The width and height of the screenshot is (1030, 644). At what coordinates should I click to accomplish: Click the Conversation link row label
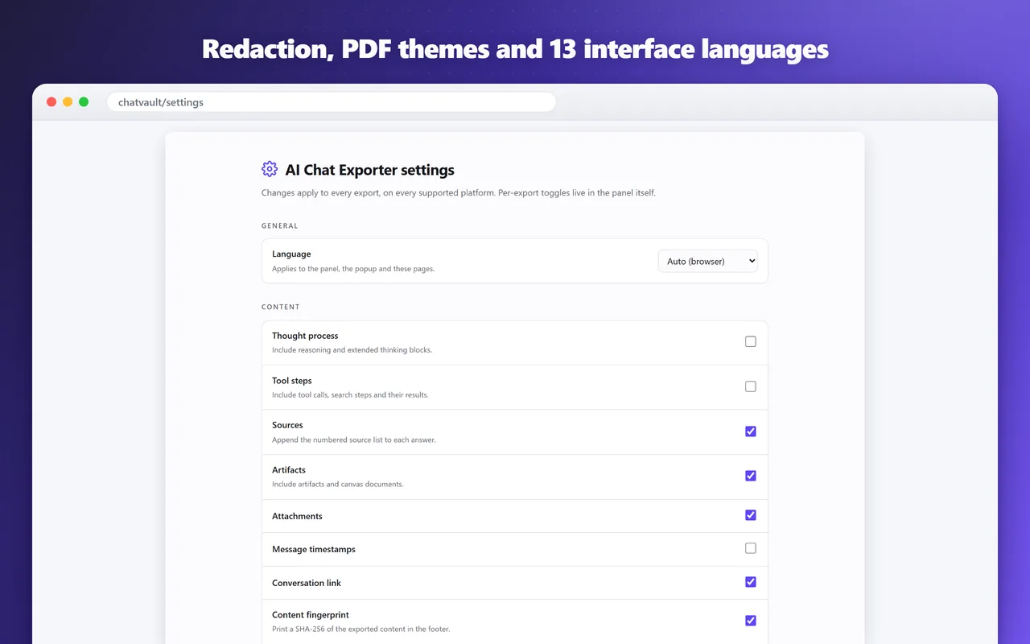307,583
